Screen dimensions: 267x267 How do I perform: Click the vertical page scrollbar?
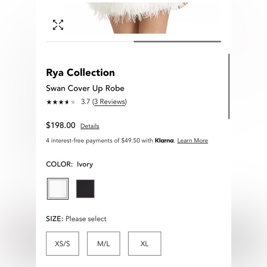229,87
